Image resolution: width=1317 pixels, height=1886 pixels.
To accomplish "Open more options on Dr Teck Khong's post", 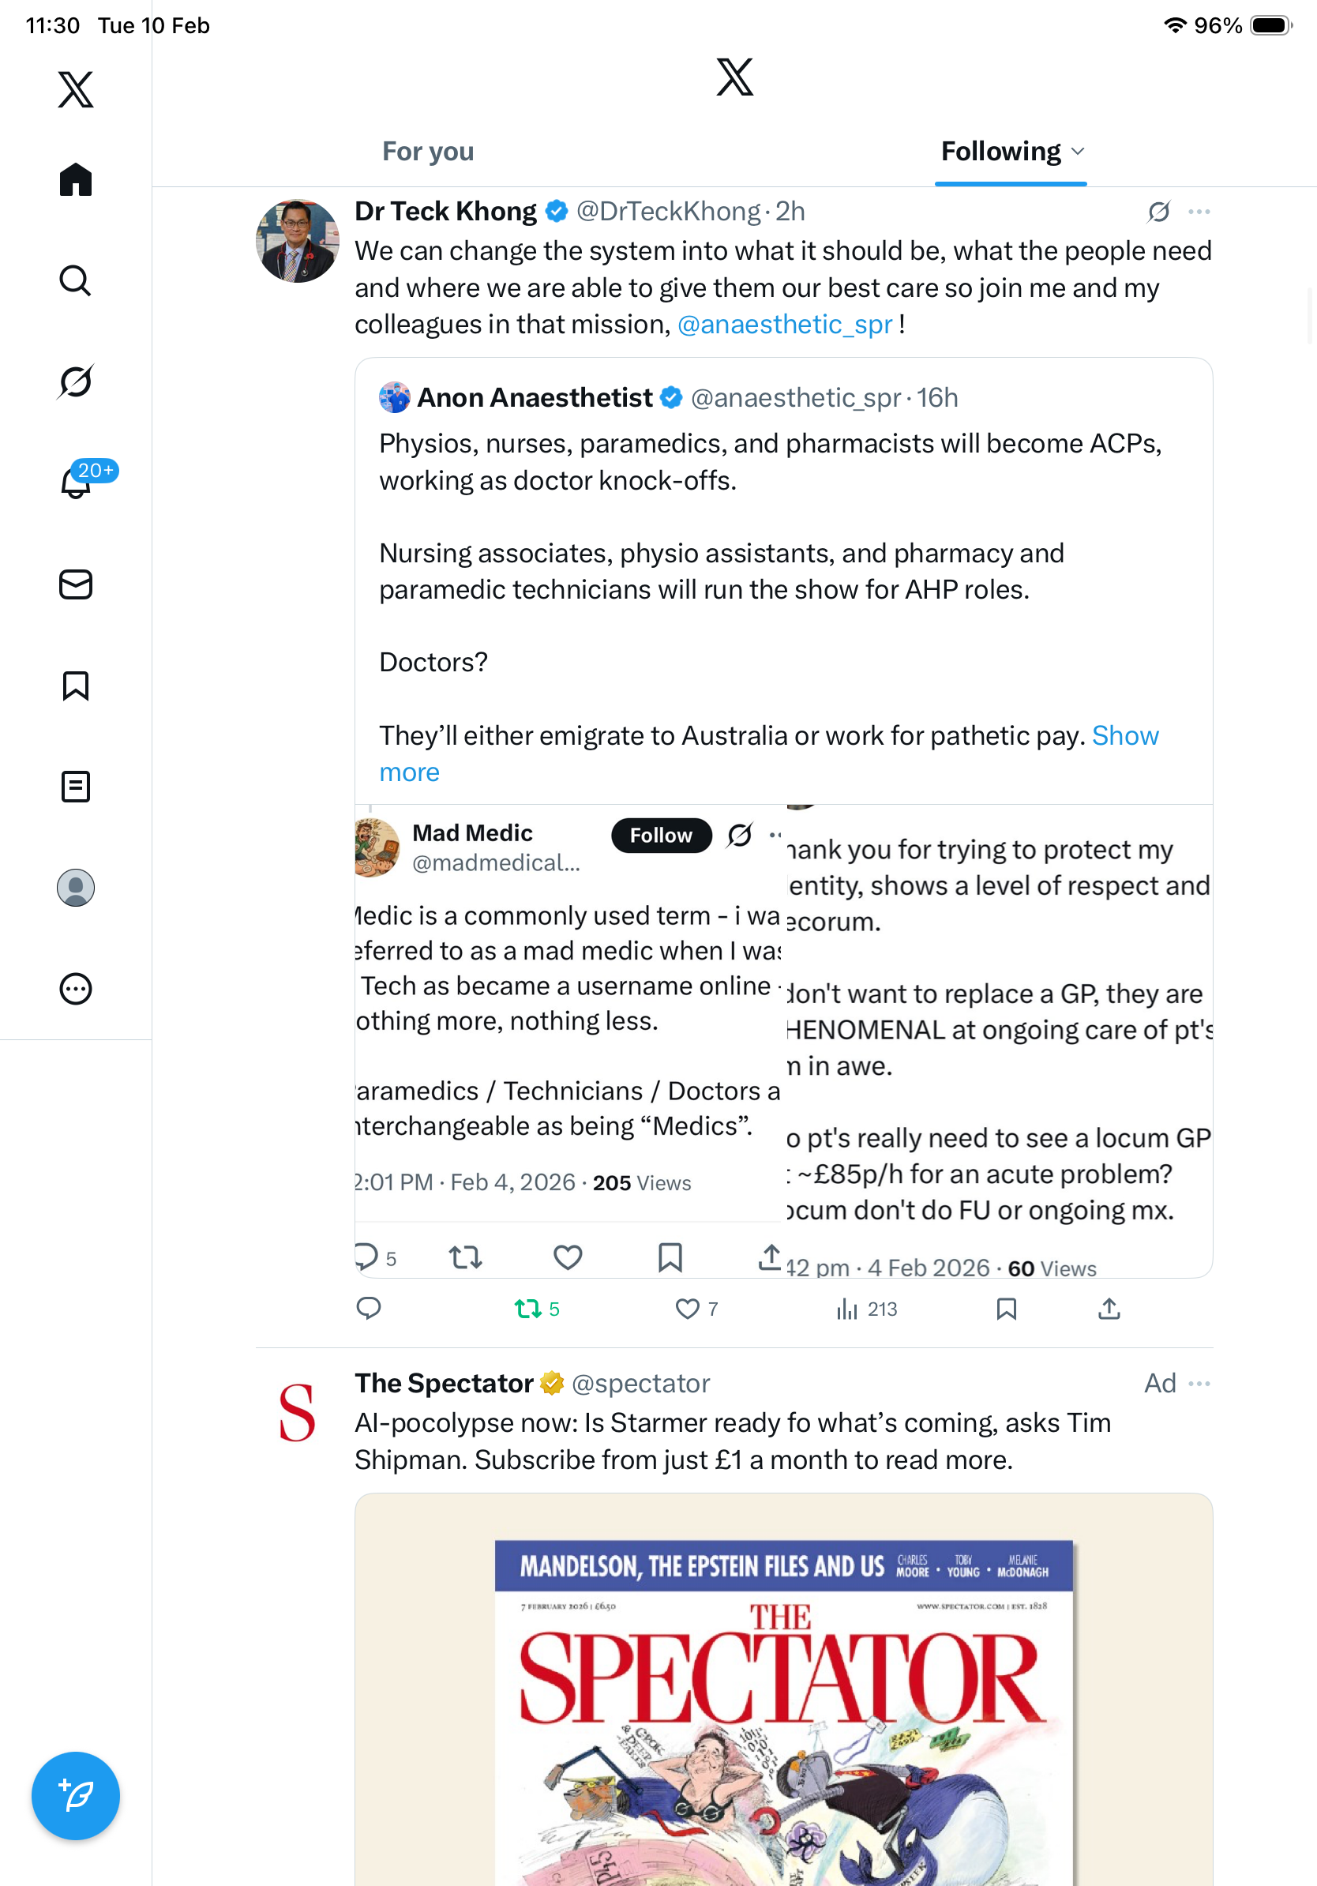I will 1199,212.
